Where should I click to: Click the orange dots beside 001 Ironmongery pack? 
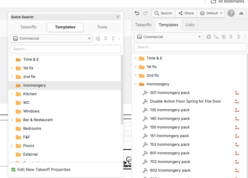(237, 93)
